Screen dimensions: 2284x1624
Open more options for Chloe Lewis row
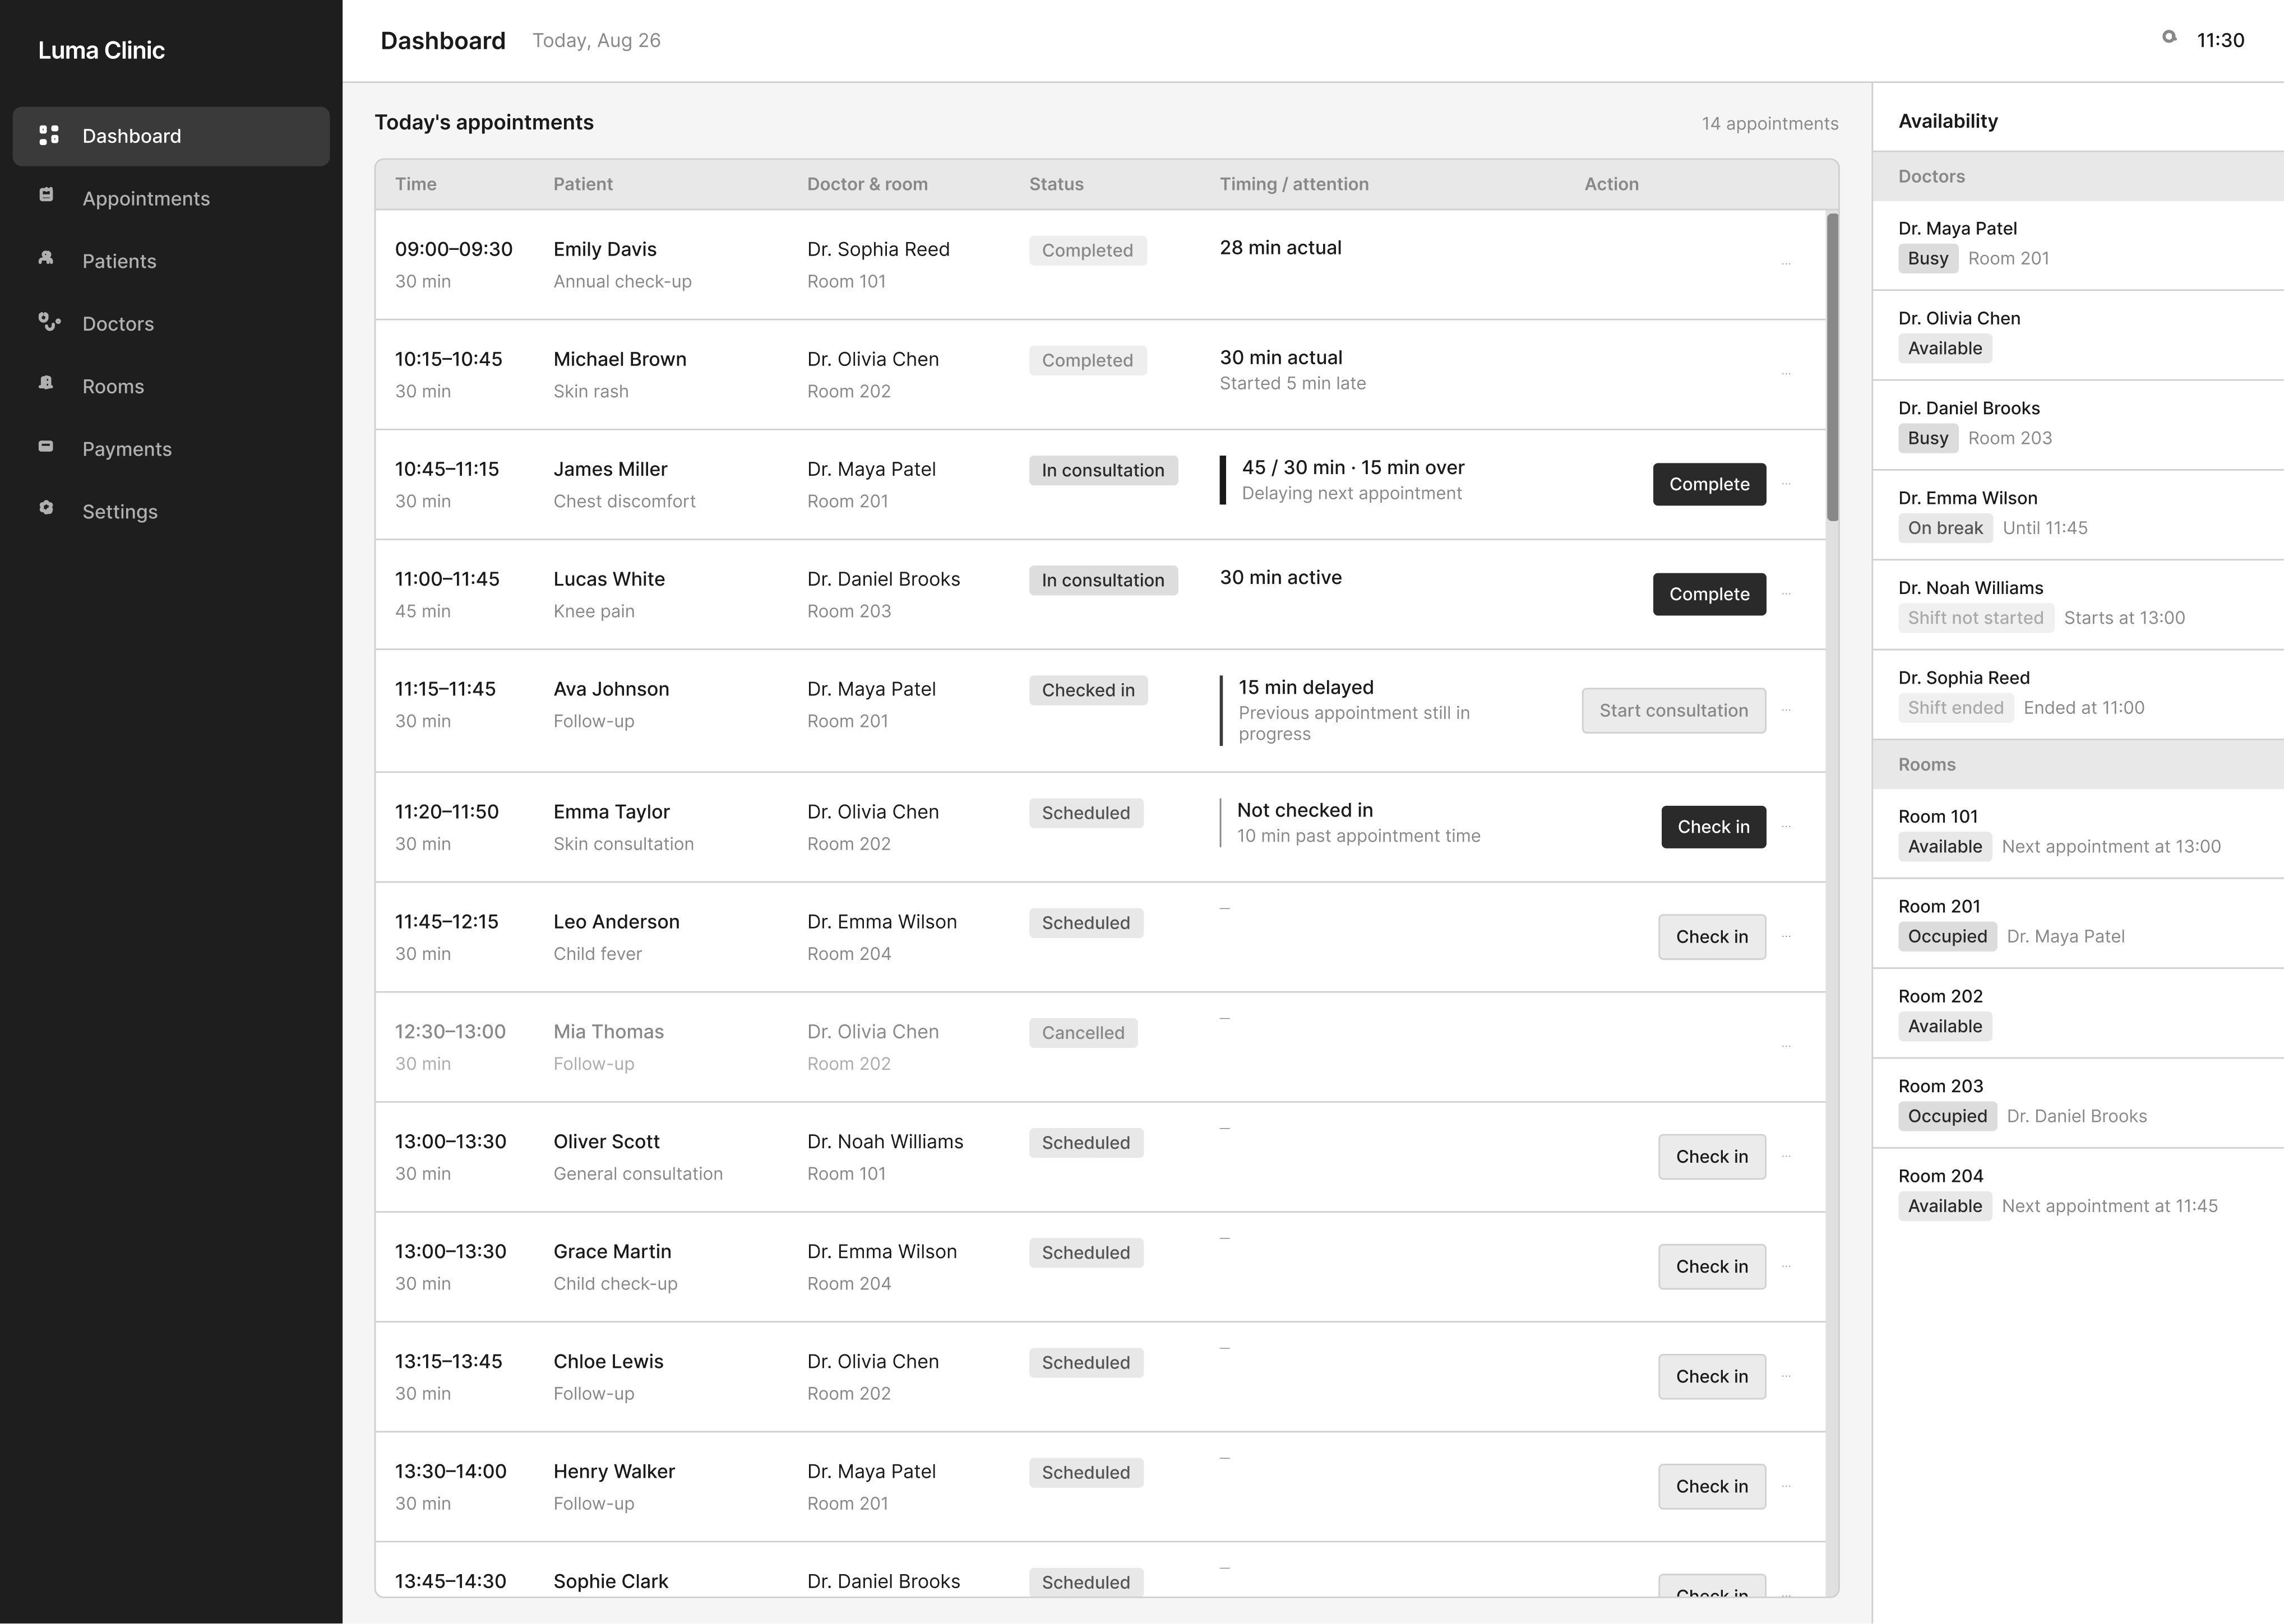1786,1377
